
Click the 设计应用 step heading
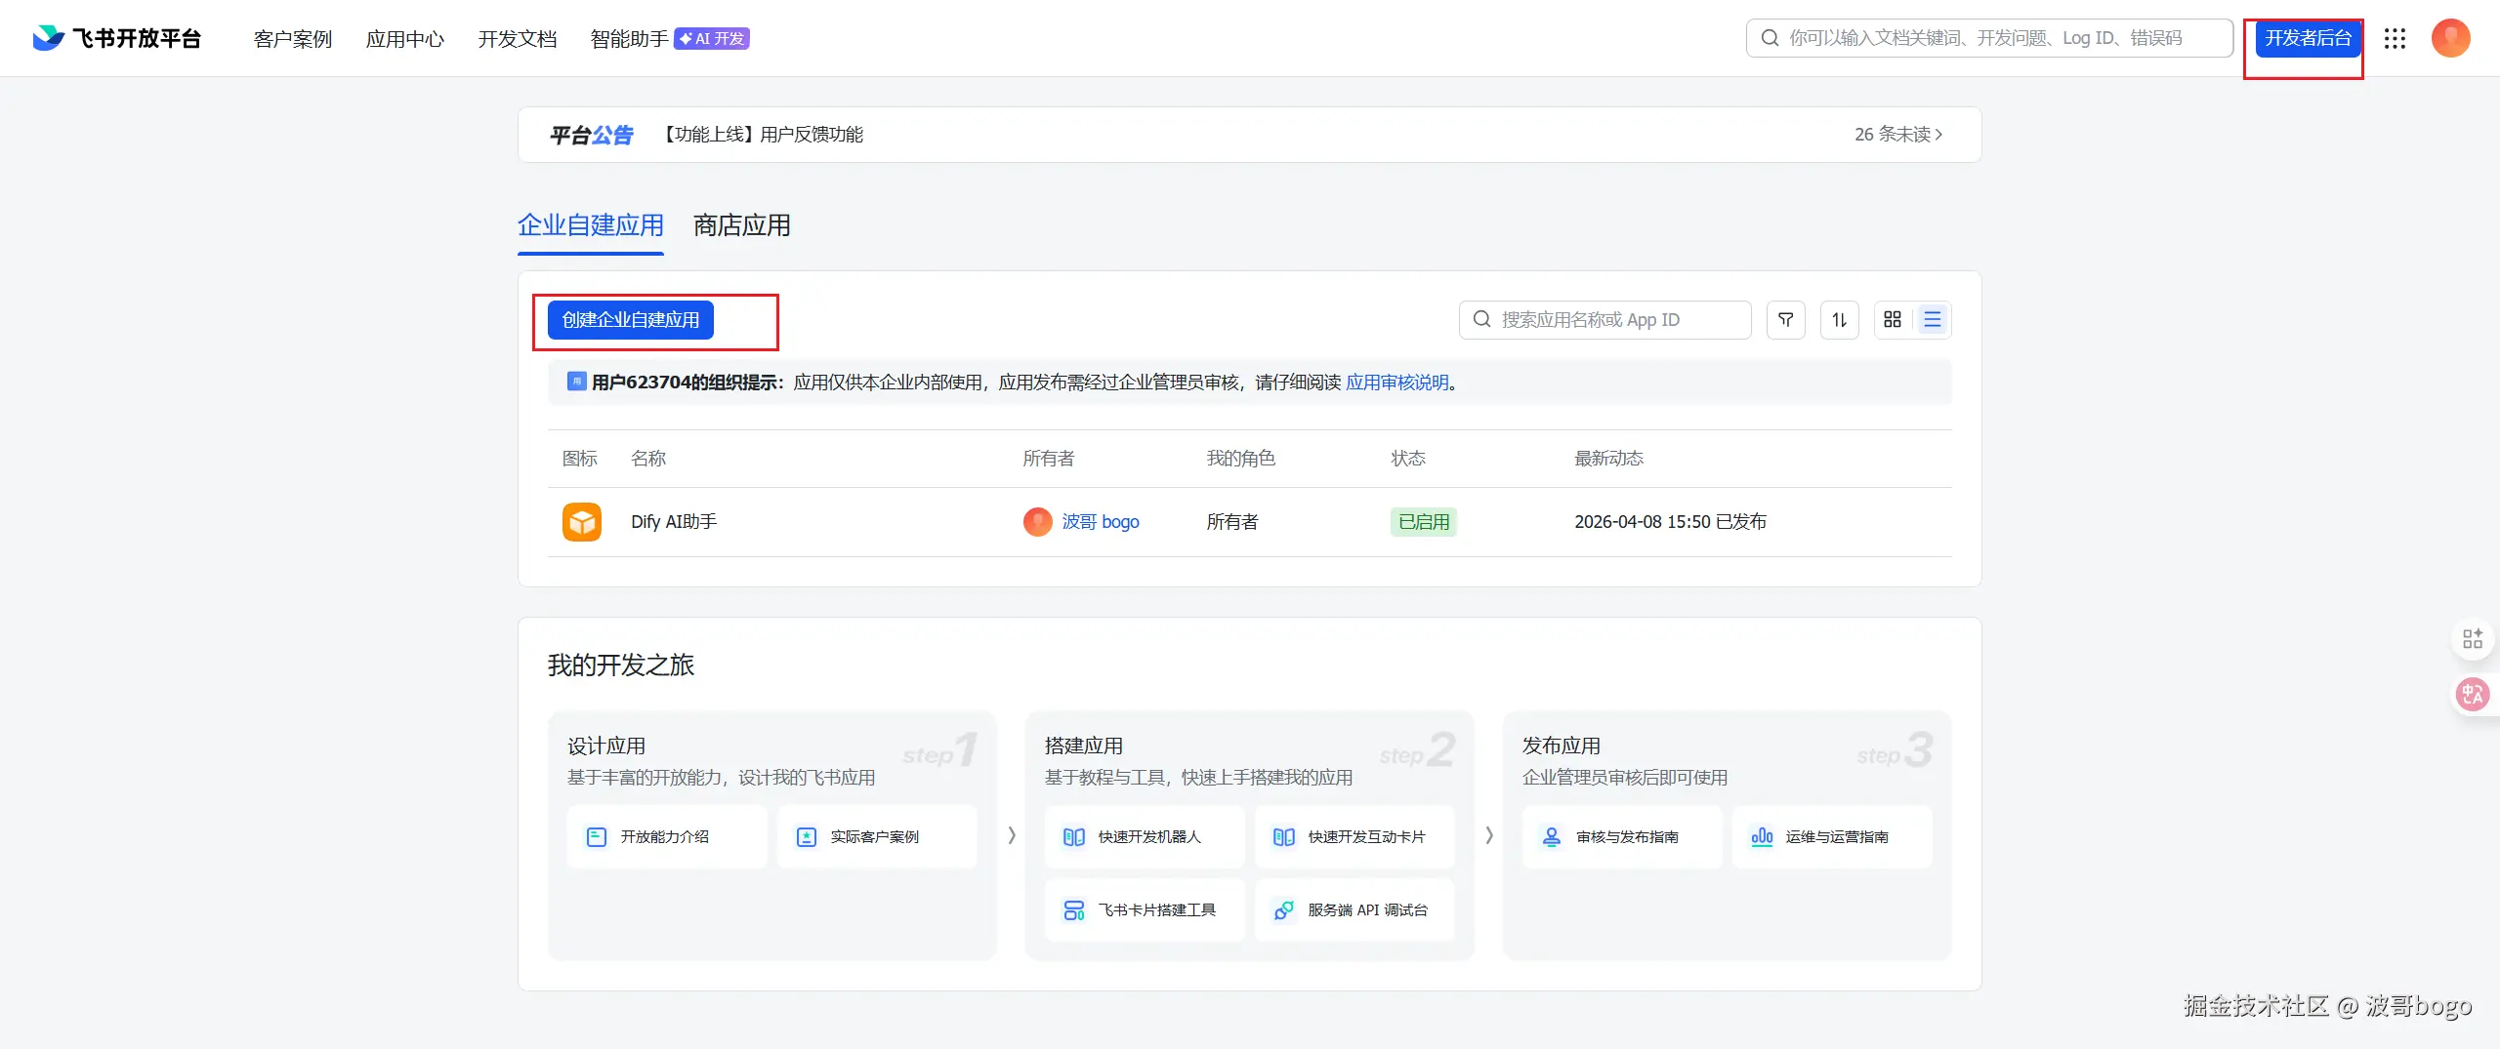[x=606, y=746]
